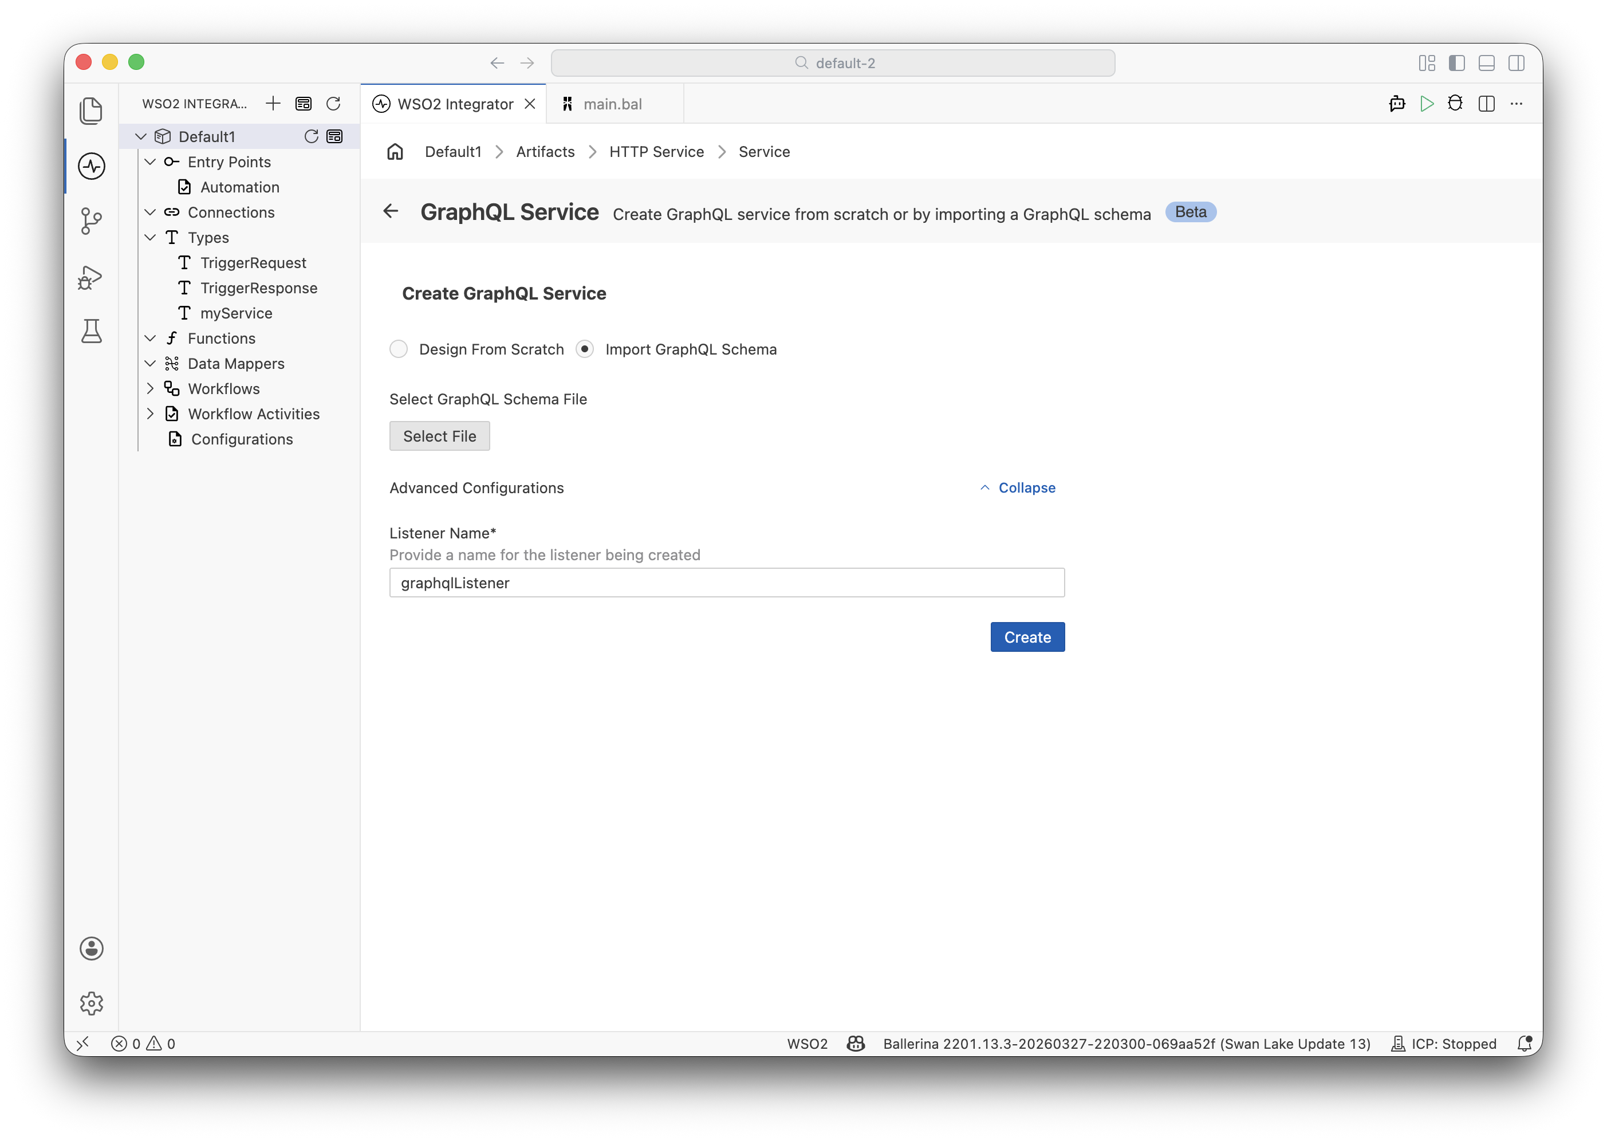The height and width of the screenshot is (1141, 1607).
Task: Click the overview icon in sidebar panel header
Action: pyautogui.click(x=304, y=104)
